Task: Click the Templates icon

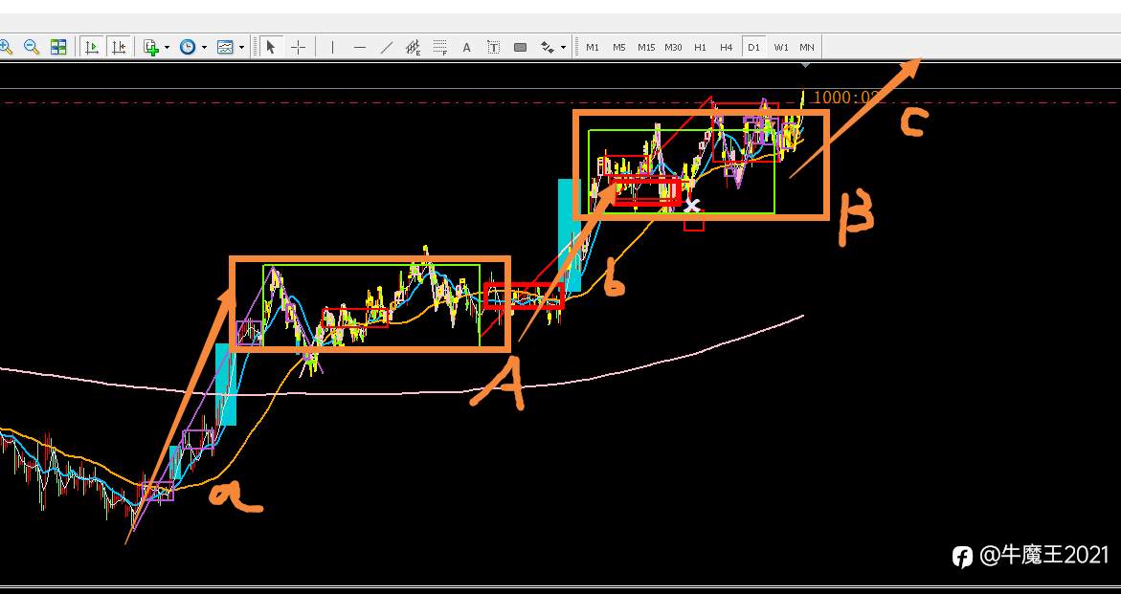Action: [225, 47]
